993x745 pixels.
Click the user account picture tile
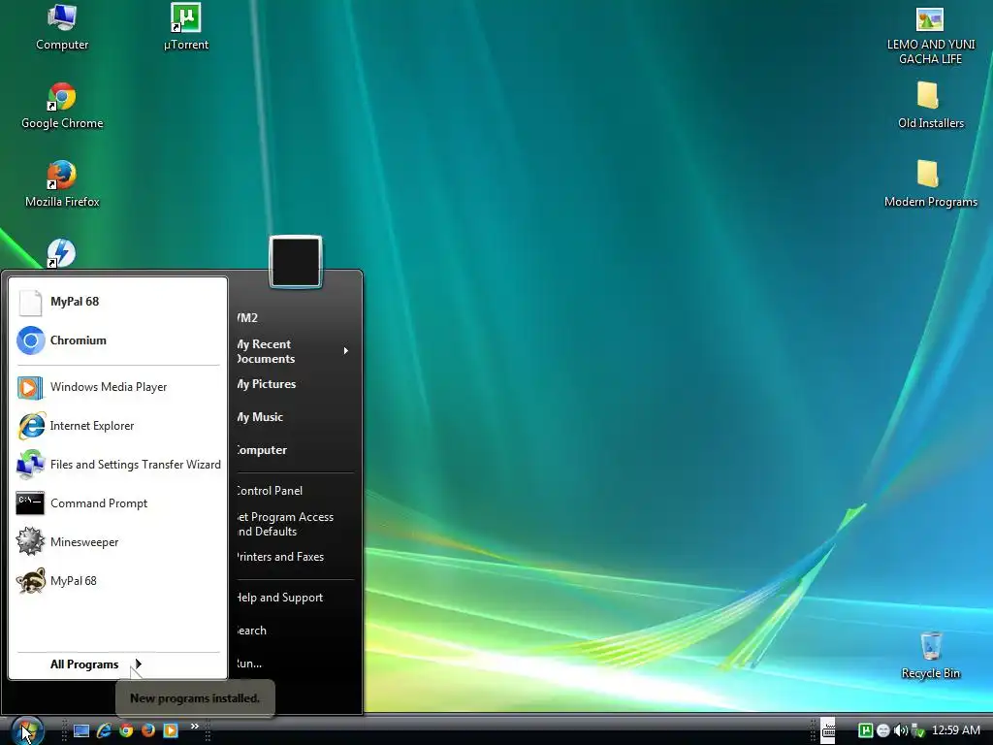click(296, 262)
